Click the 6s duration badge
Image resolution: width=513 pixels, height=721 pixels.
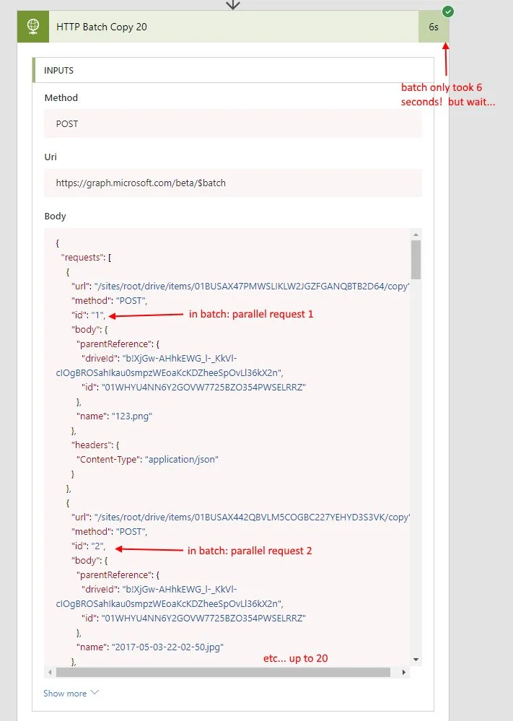tap(433, 27)
